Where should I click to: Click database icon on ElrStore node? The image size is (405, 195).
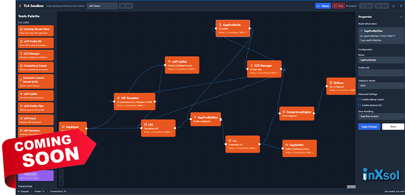[331, 83]
